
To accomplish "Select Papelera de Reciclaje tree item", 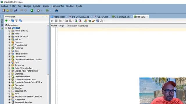I will pyautogui.click(x=23, y=102).
